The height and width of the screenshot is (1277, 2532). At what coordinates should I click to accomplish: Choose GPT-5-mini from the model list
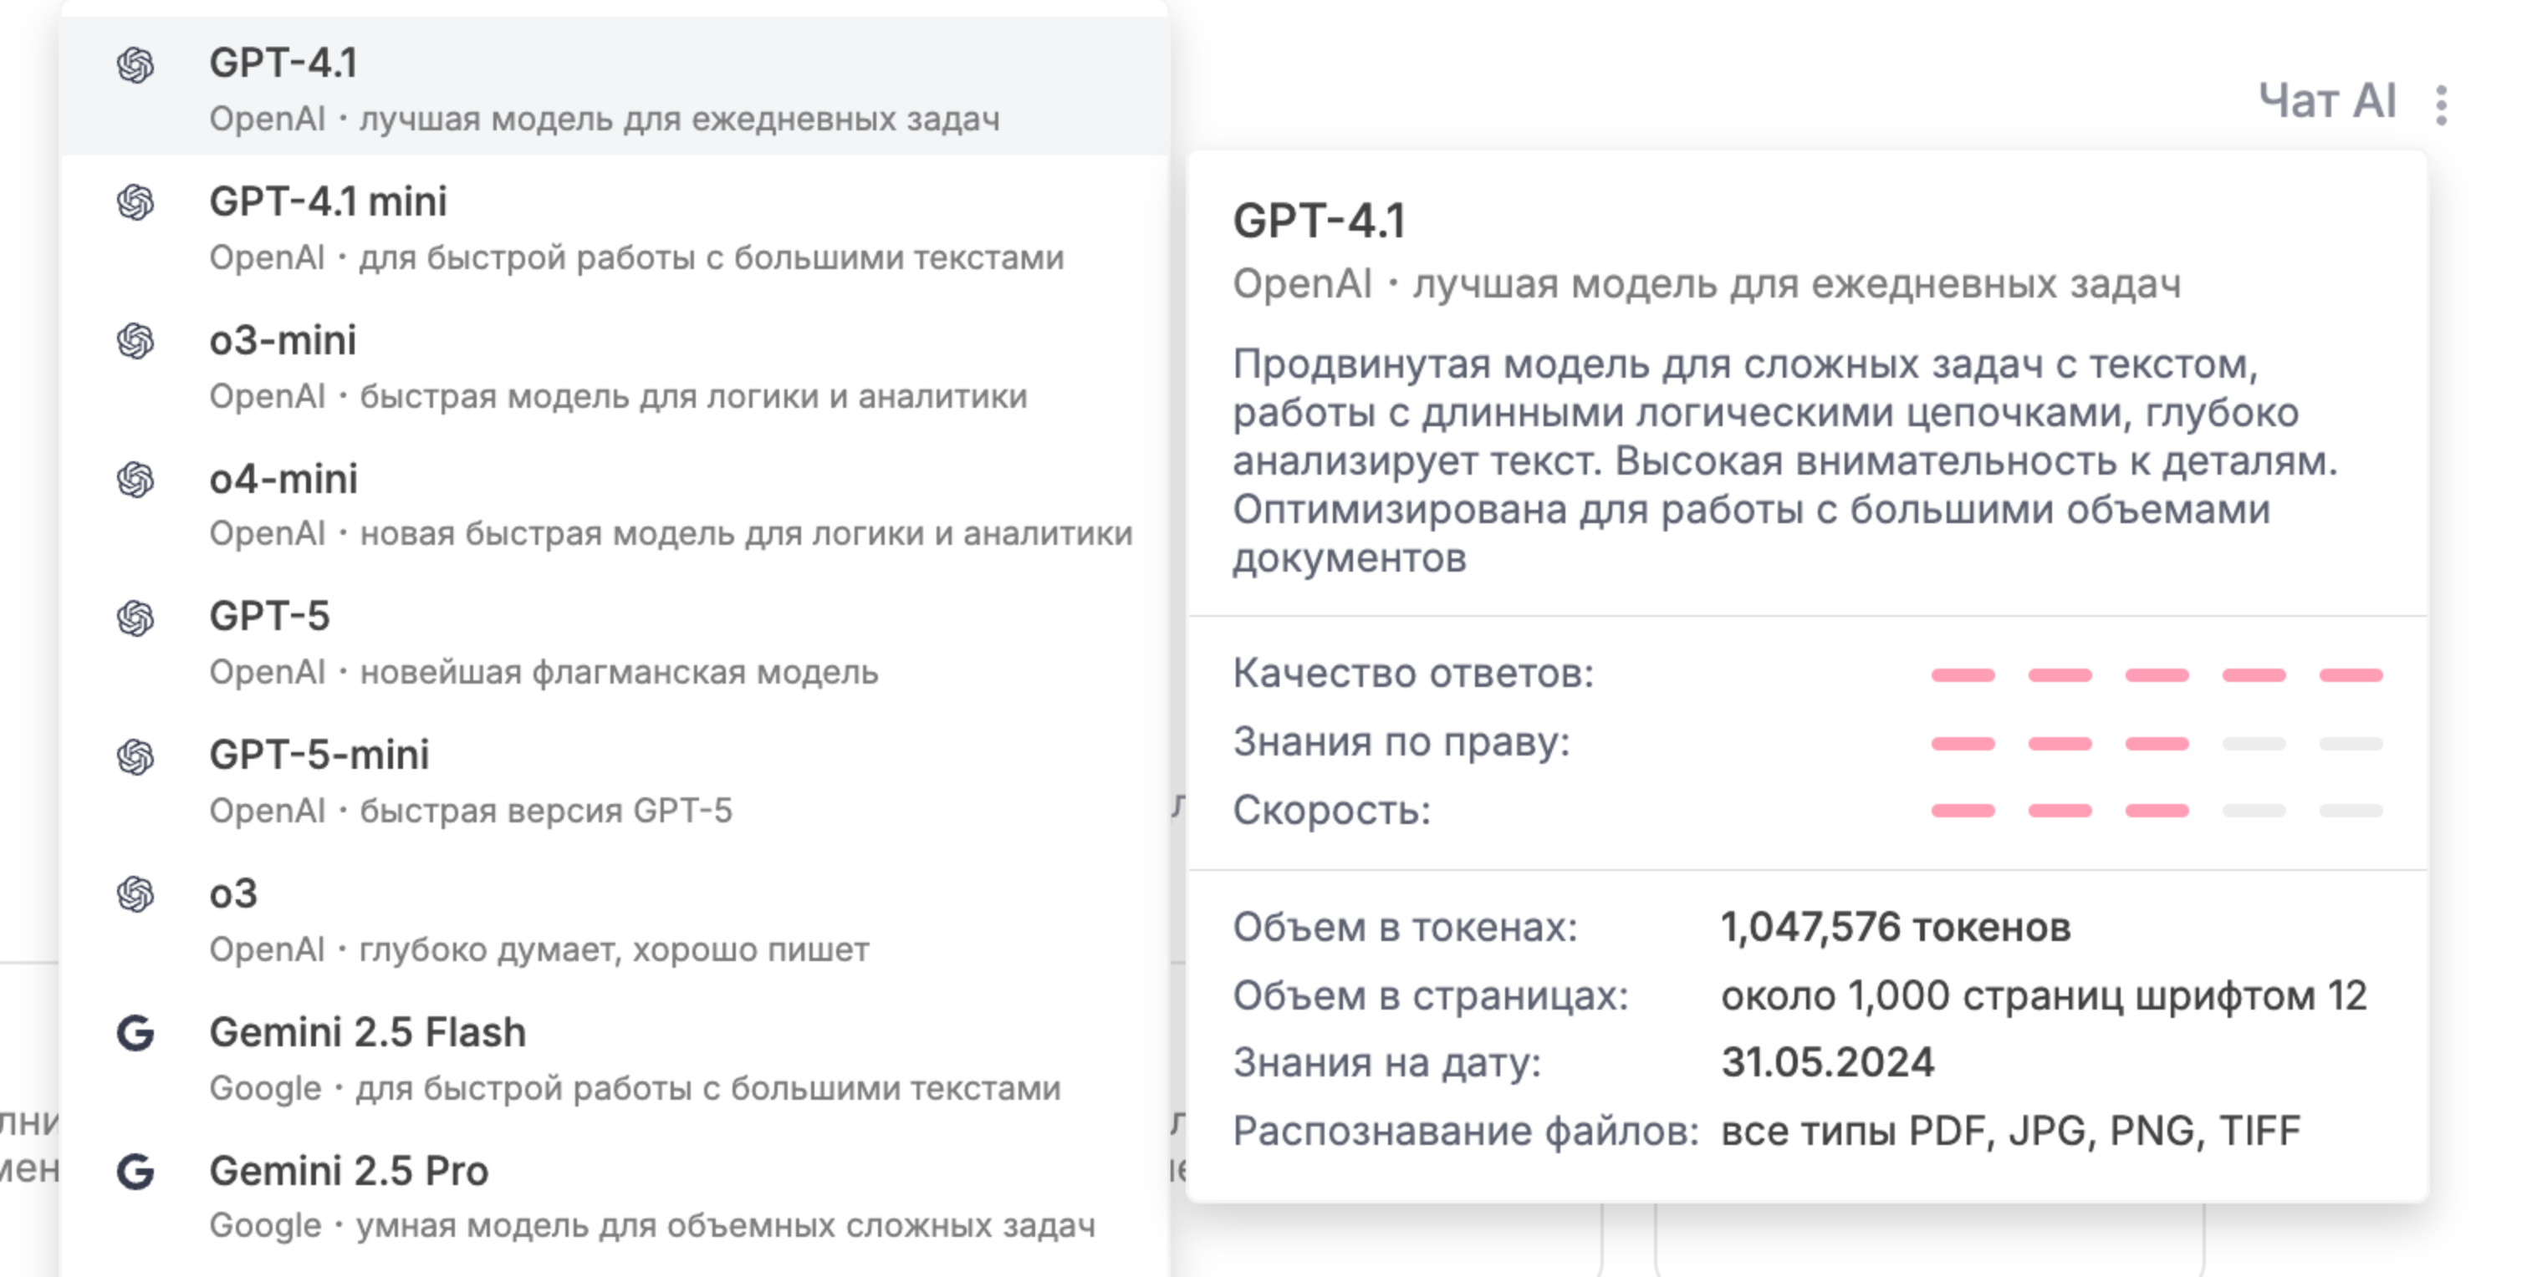[615, 780]
